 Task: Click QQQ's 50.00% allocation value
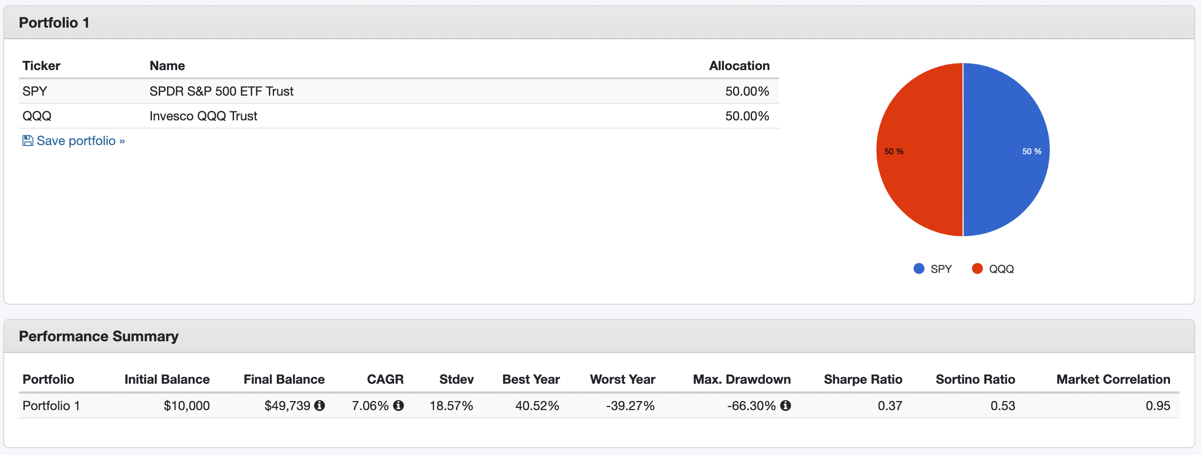click(x=747, y=116)
